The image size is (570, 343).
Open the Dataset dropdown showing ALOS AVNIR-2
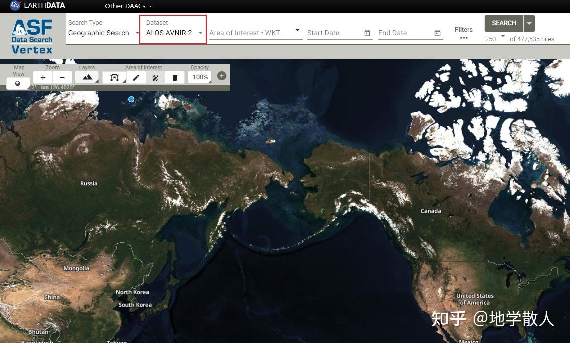coord(173,33)
